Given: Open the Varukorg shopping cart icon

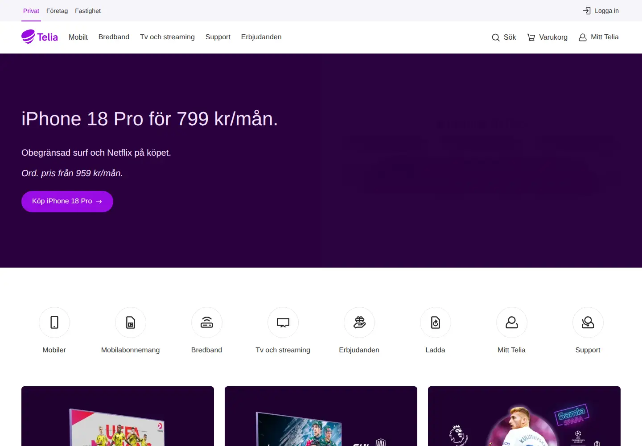Looking at the screenshot, I should 531,37.
